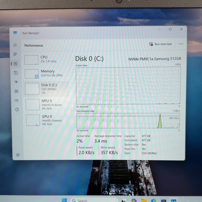Open Task Manager Settings gear
202x202 pixels.
[x=18, y=155]
